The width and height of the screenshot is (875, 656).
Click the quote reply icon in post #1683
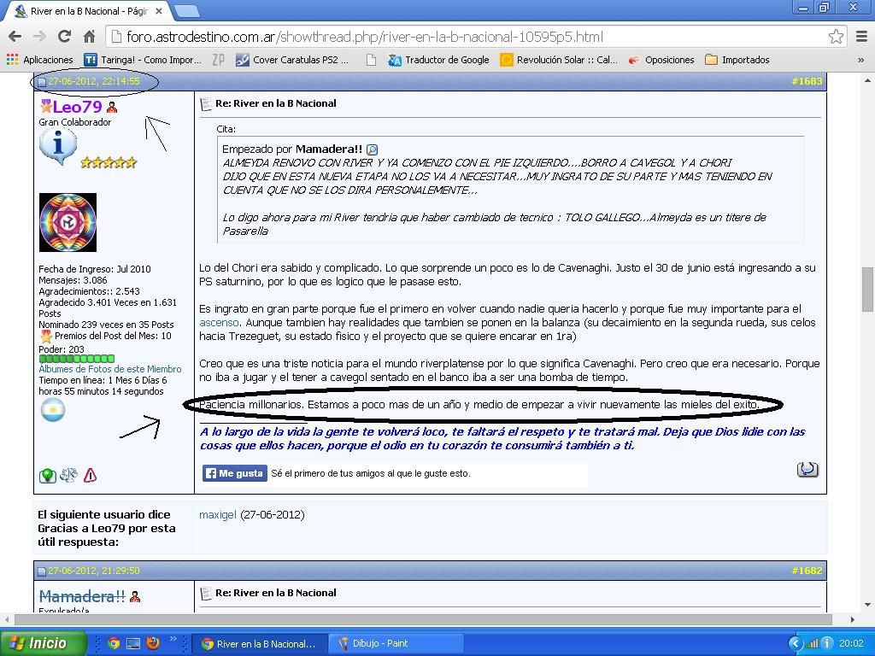point(807,469)
